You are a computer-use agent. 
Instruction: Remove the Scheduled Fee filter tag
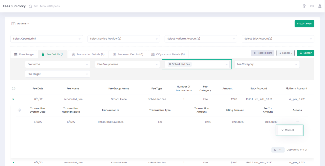pyautogui.click(x=170, y=64)
